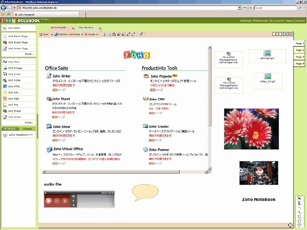Open the Preferences link
This screenshot has width=307, height=230.
[x=261, y=21]
